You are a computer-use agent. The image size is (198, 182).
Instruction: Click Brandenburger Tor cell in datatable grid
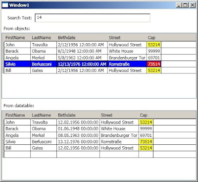coord(119,135)
